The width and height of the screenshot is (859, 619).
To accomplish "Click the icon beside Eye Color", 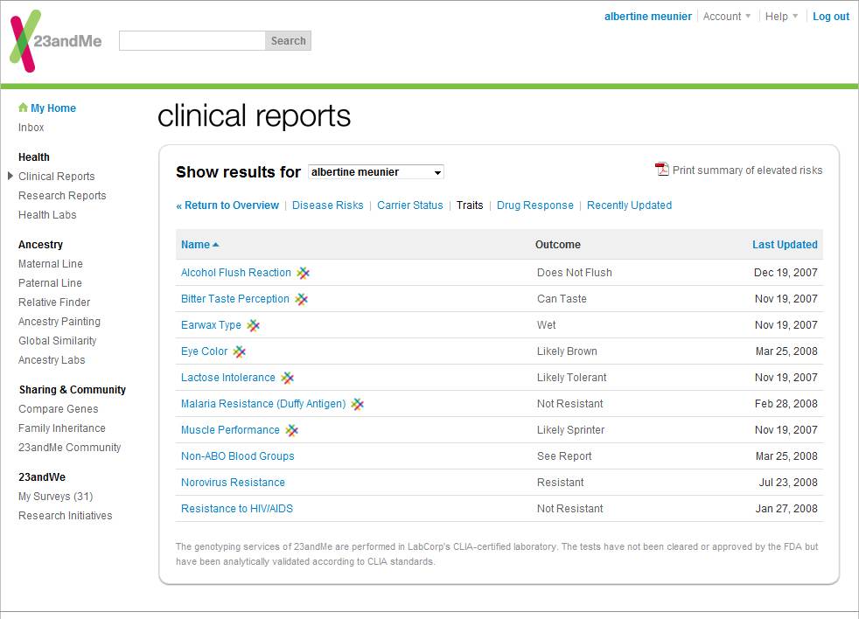I will coord(240,351).
